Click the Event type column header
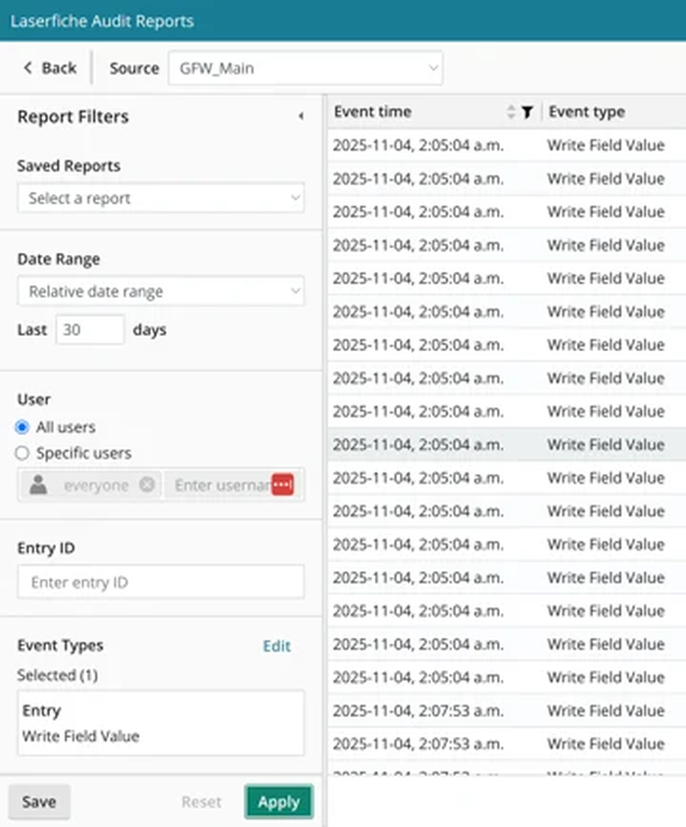 click(x=587, y=112)
